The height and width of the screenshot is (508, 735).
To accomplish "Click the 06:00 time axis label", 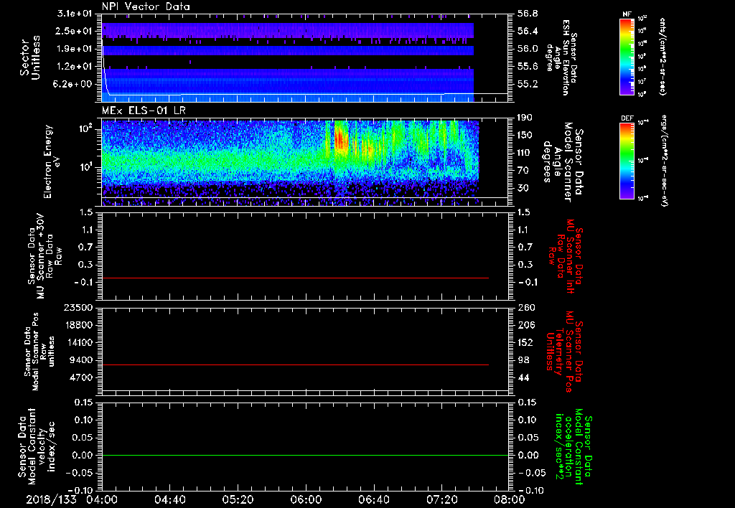I will point(306,499).
